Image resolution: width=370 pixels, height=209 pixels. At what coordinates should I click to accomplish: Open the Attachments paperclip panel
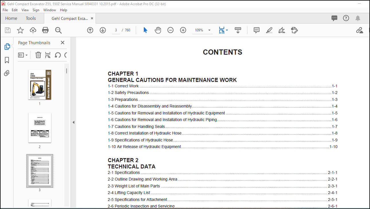pos(7,73)
